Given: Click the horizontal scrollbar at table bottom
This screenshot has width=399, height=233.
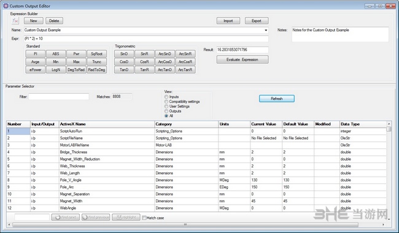Looking at the screenshot, I should point(185,224).
